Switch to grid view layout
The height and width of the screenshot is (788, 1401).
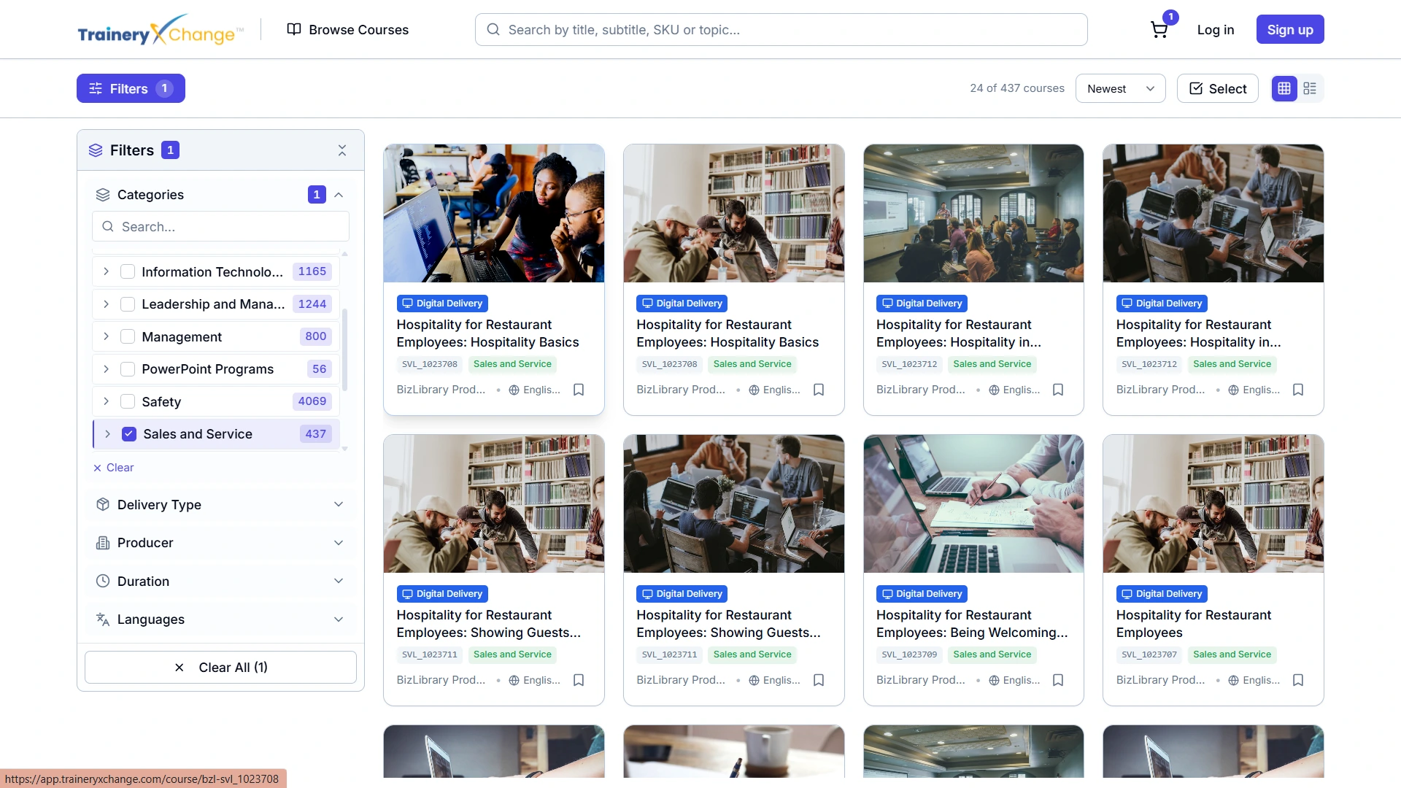click(x=1284, y=88)
